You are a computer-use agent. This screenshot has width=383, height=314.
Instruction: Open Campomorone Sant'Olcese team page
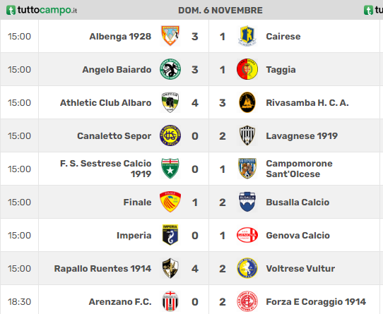coord(299,169)
